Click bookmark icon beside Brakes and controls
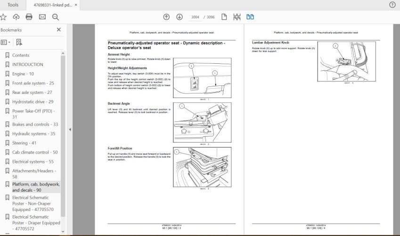 8,124
